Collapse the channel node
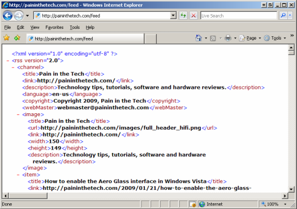Viewport: 297px width, 209px height. [13, 67]
